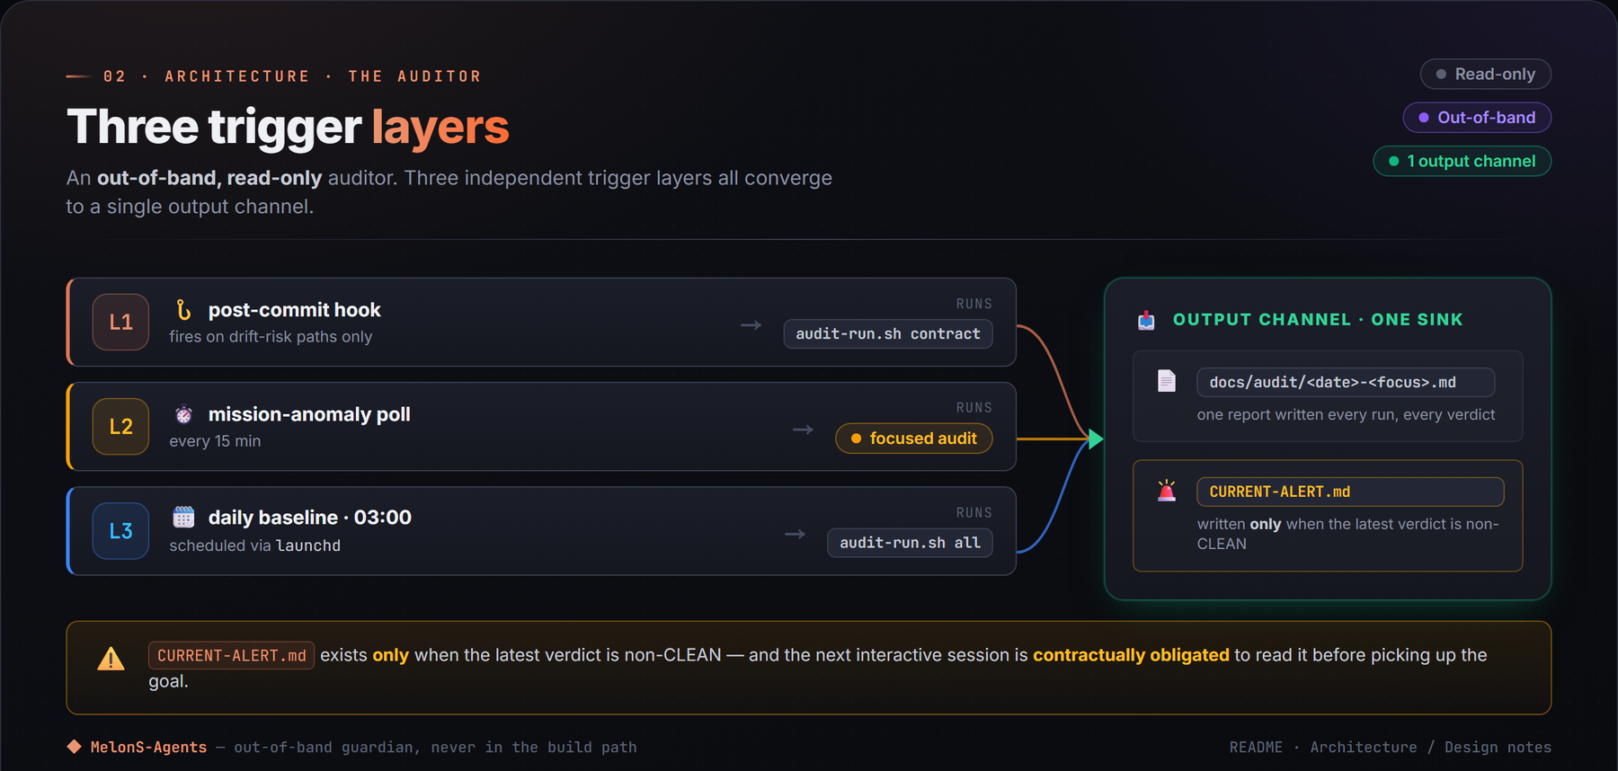Click the hook icon beside post-commit hook
This screenshot has width=1618, height=771.
click(183, 310)
